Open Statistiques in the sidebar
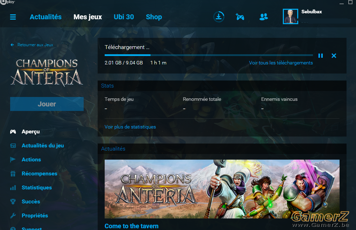The image size is (356, 230). [x=37, y=188]
